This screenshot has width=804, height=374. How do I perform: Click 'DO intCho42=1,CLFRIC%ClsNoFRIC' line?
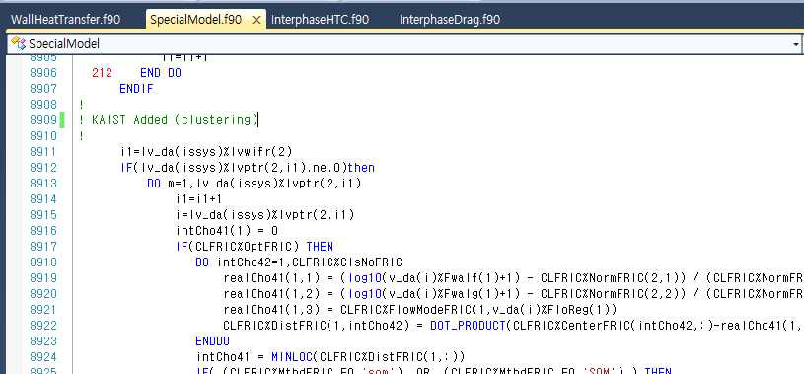click(x=299, y=262)
